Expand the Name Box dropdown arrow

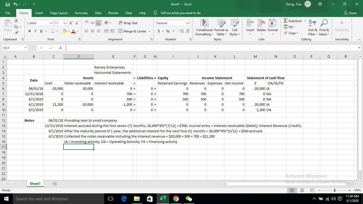[26, 48]
